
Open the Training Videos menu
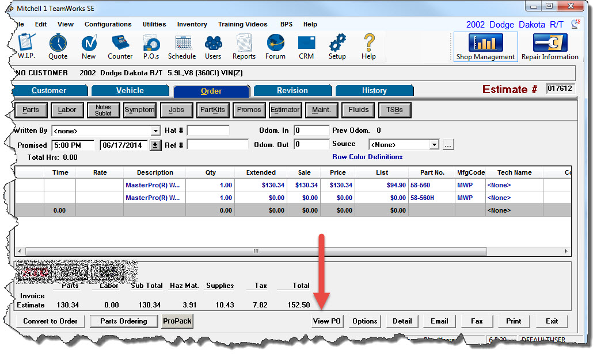click(x=242, y=24)
